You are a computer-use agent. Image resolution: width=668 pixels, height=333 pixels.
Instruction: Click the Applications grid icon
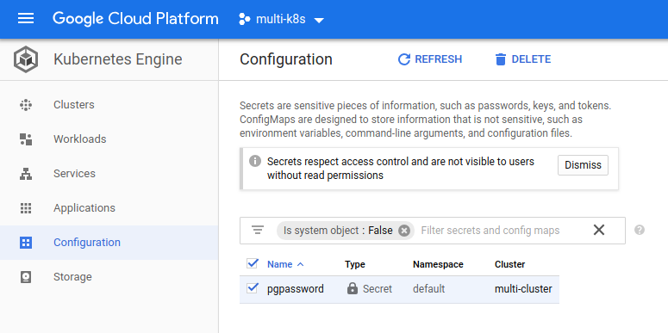(x=26, y=208)
